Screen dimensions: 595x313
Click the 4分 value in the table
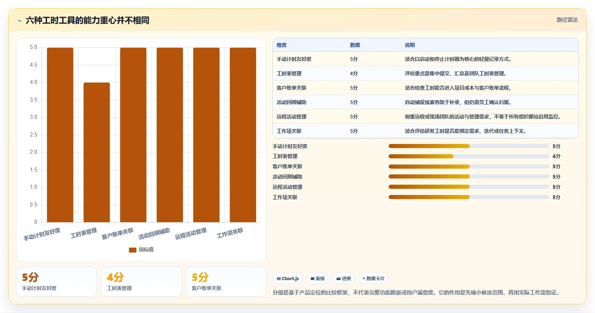(354, 74)
